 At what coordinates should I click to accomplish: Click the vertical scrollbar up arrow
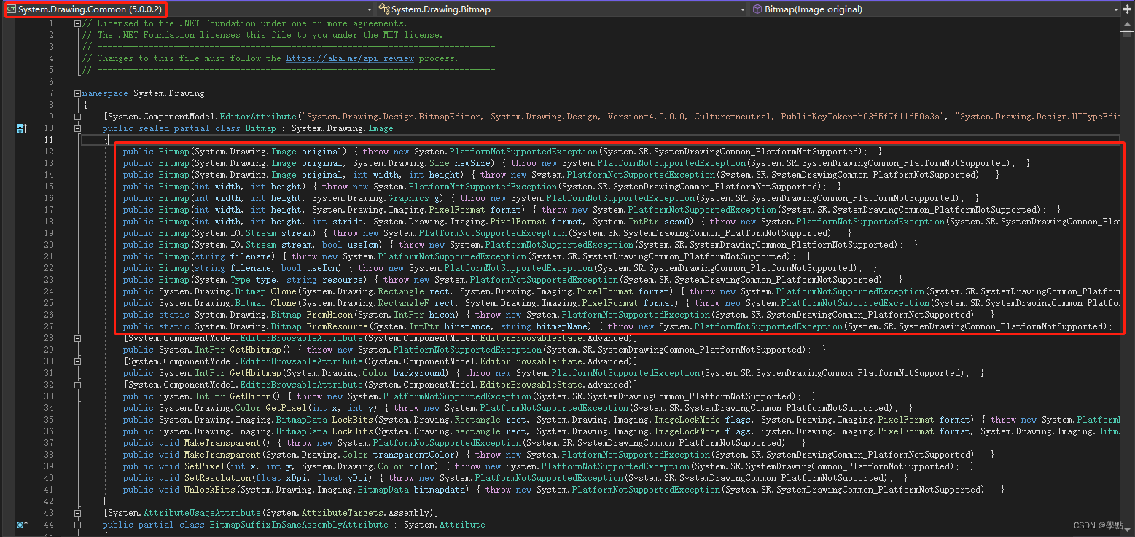1128,23
